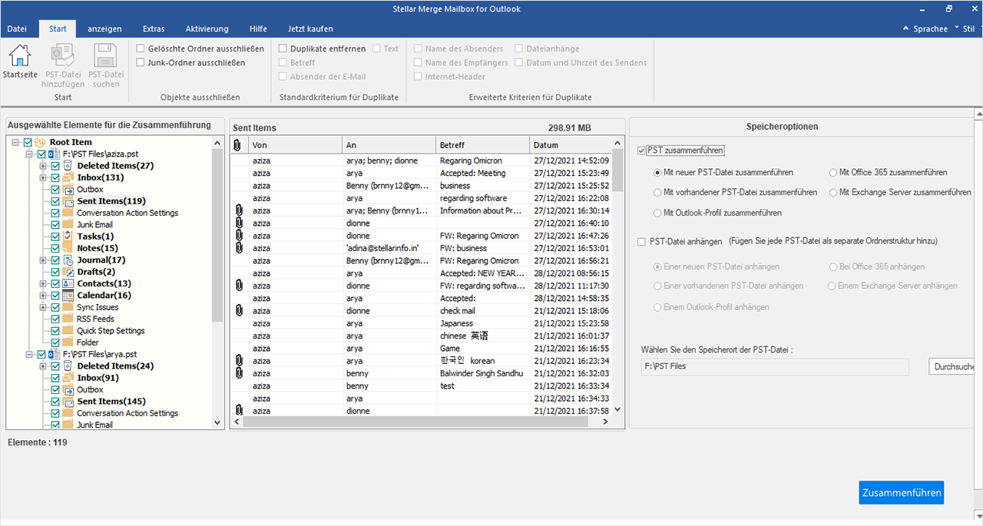Screen dimensions: 983x526
Task: Click the Journal(17) icon
Action: coord(68,260)
